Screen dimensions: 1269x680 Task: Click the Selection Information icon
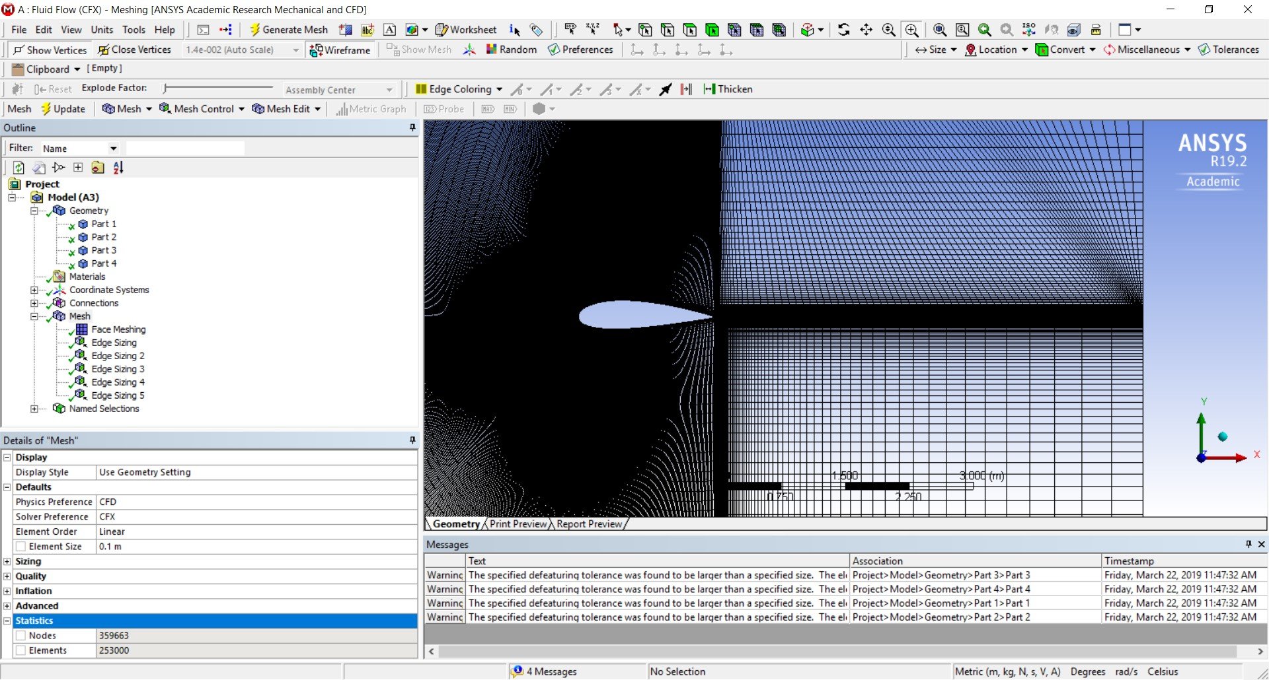coord(515,30)
